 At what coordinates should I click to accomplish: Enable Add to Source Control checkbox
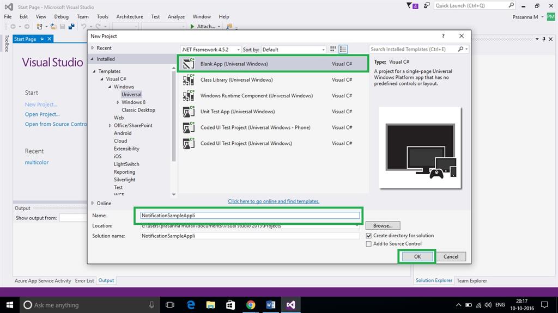pos(369,244)
